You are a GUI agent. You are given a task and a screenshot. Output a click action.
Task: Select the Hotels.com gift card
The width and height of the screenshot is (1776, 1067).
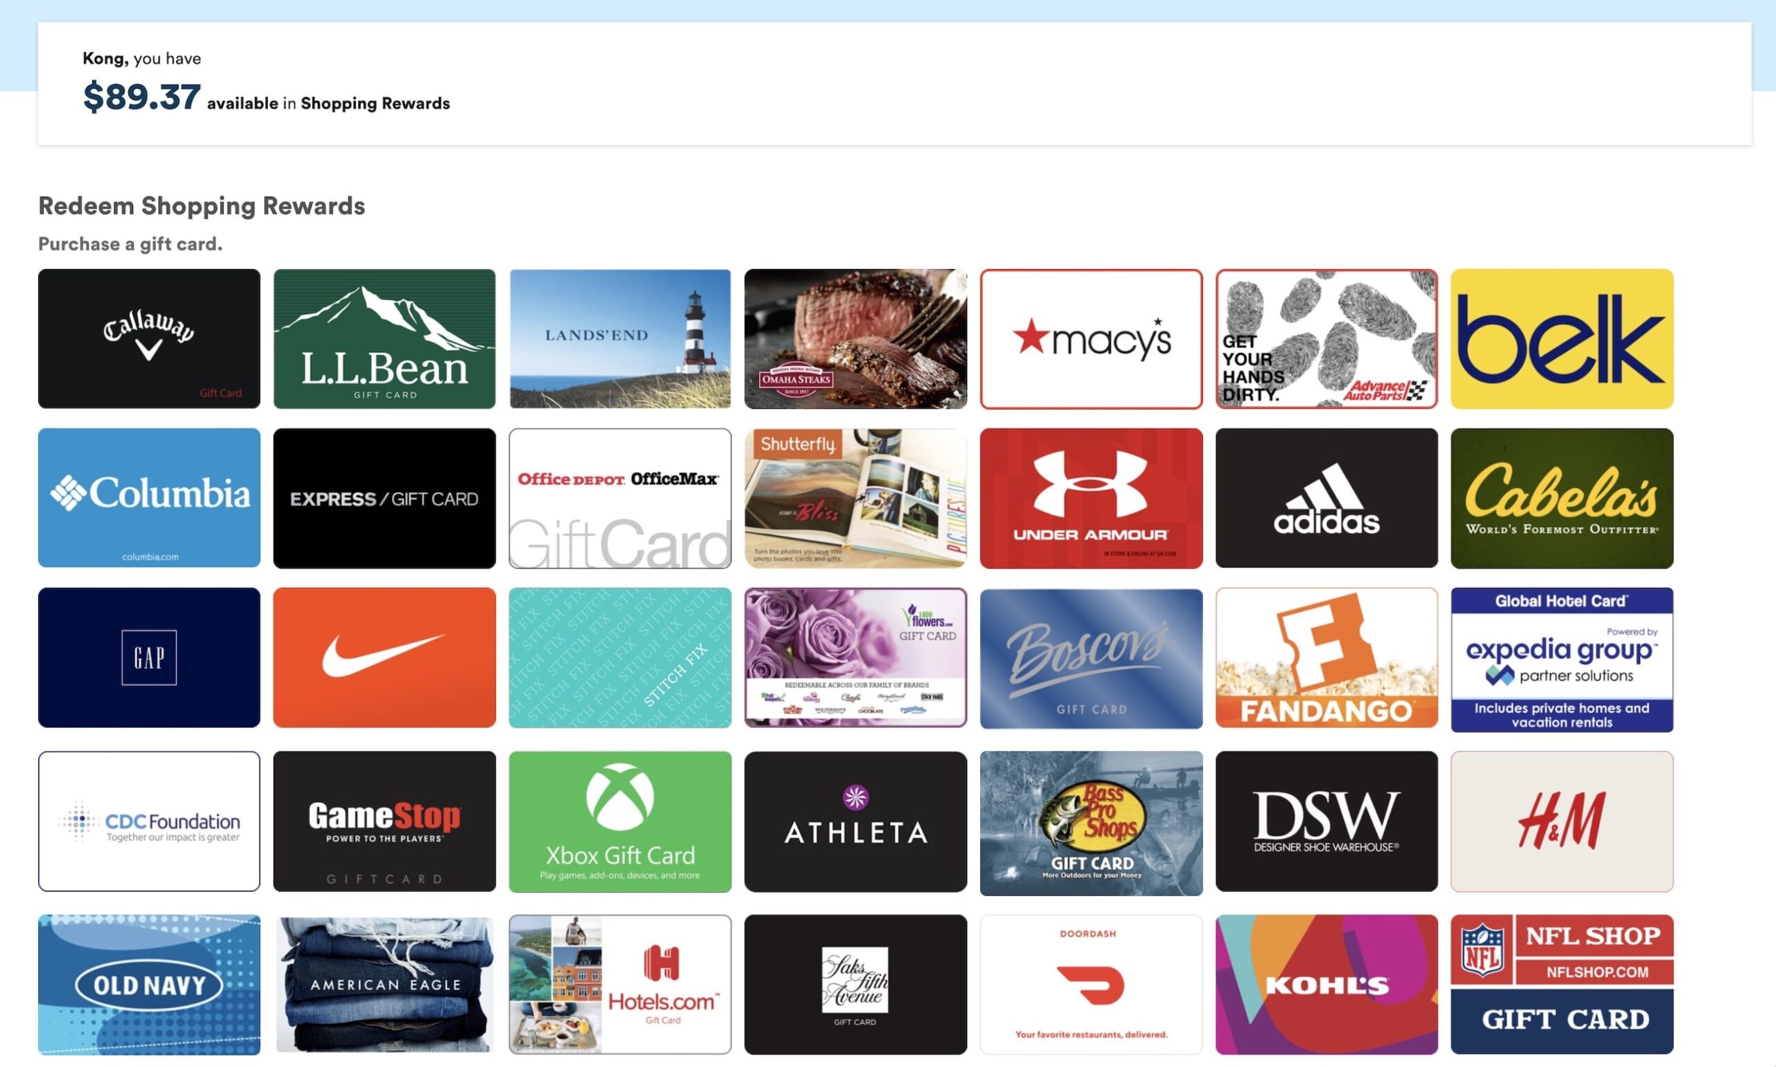pos(620,984)
